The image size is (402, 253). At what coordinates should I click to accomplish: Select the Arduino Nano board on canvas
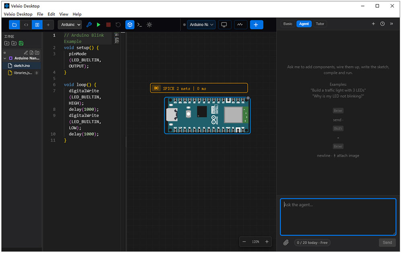coord(207,115)
